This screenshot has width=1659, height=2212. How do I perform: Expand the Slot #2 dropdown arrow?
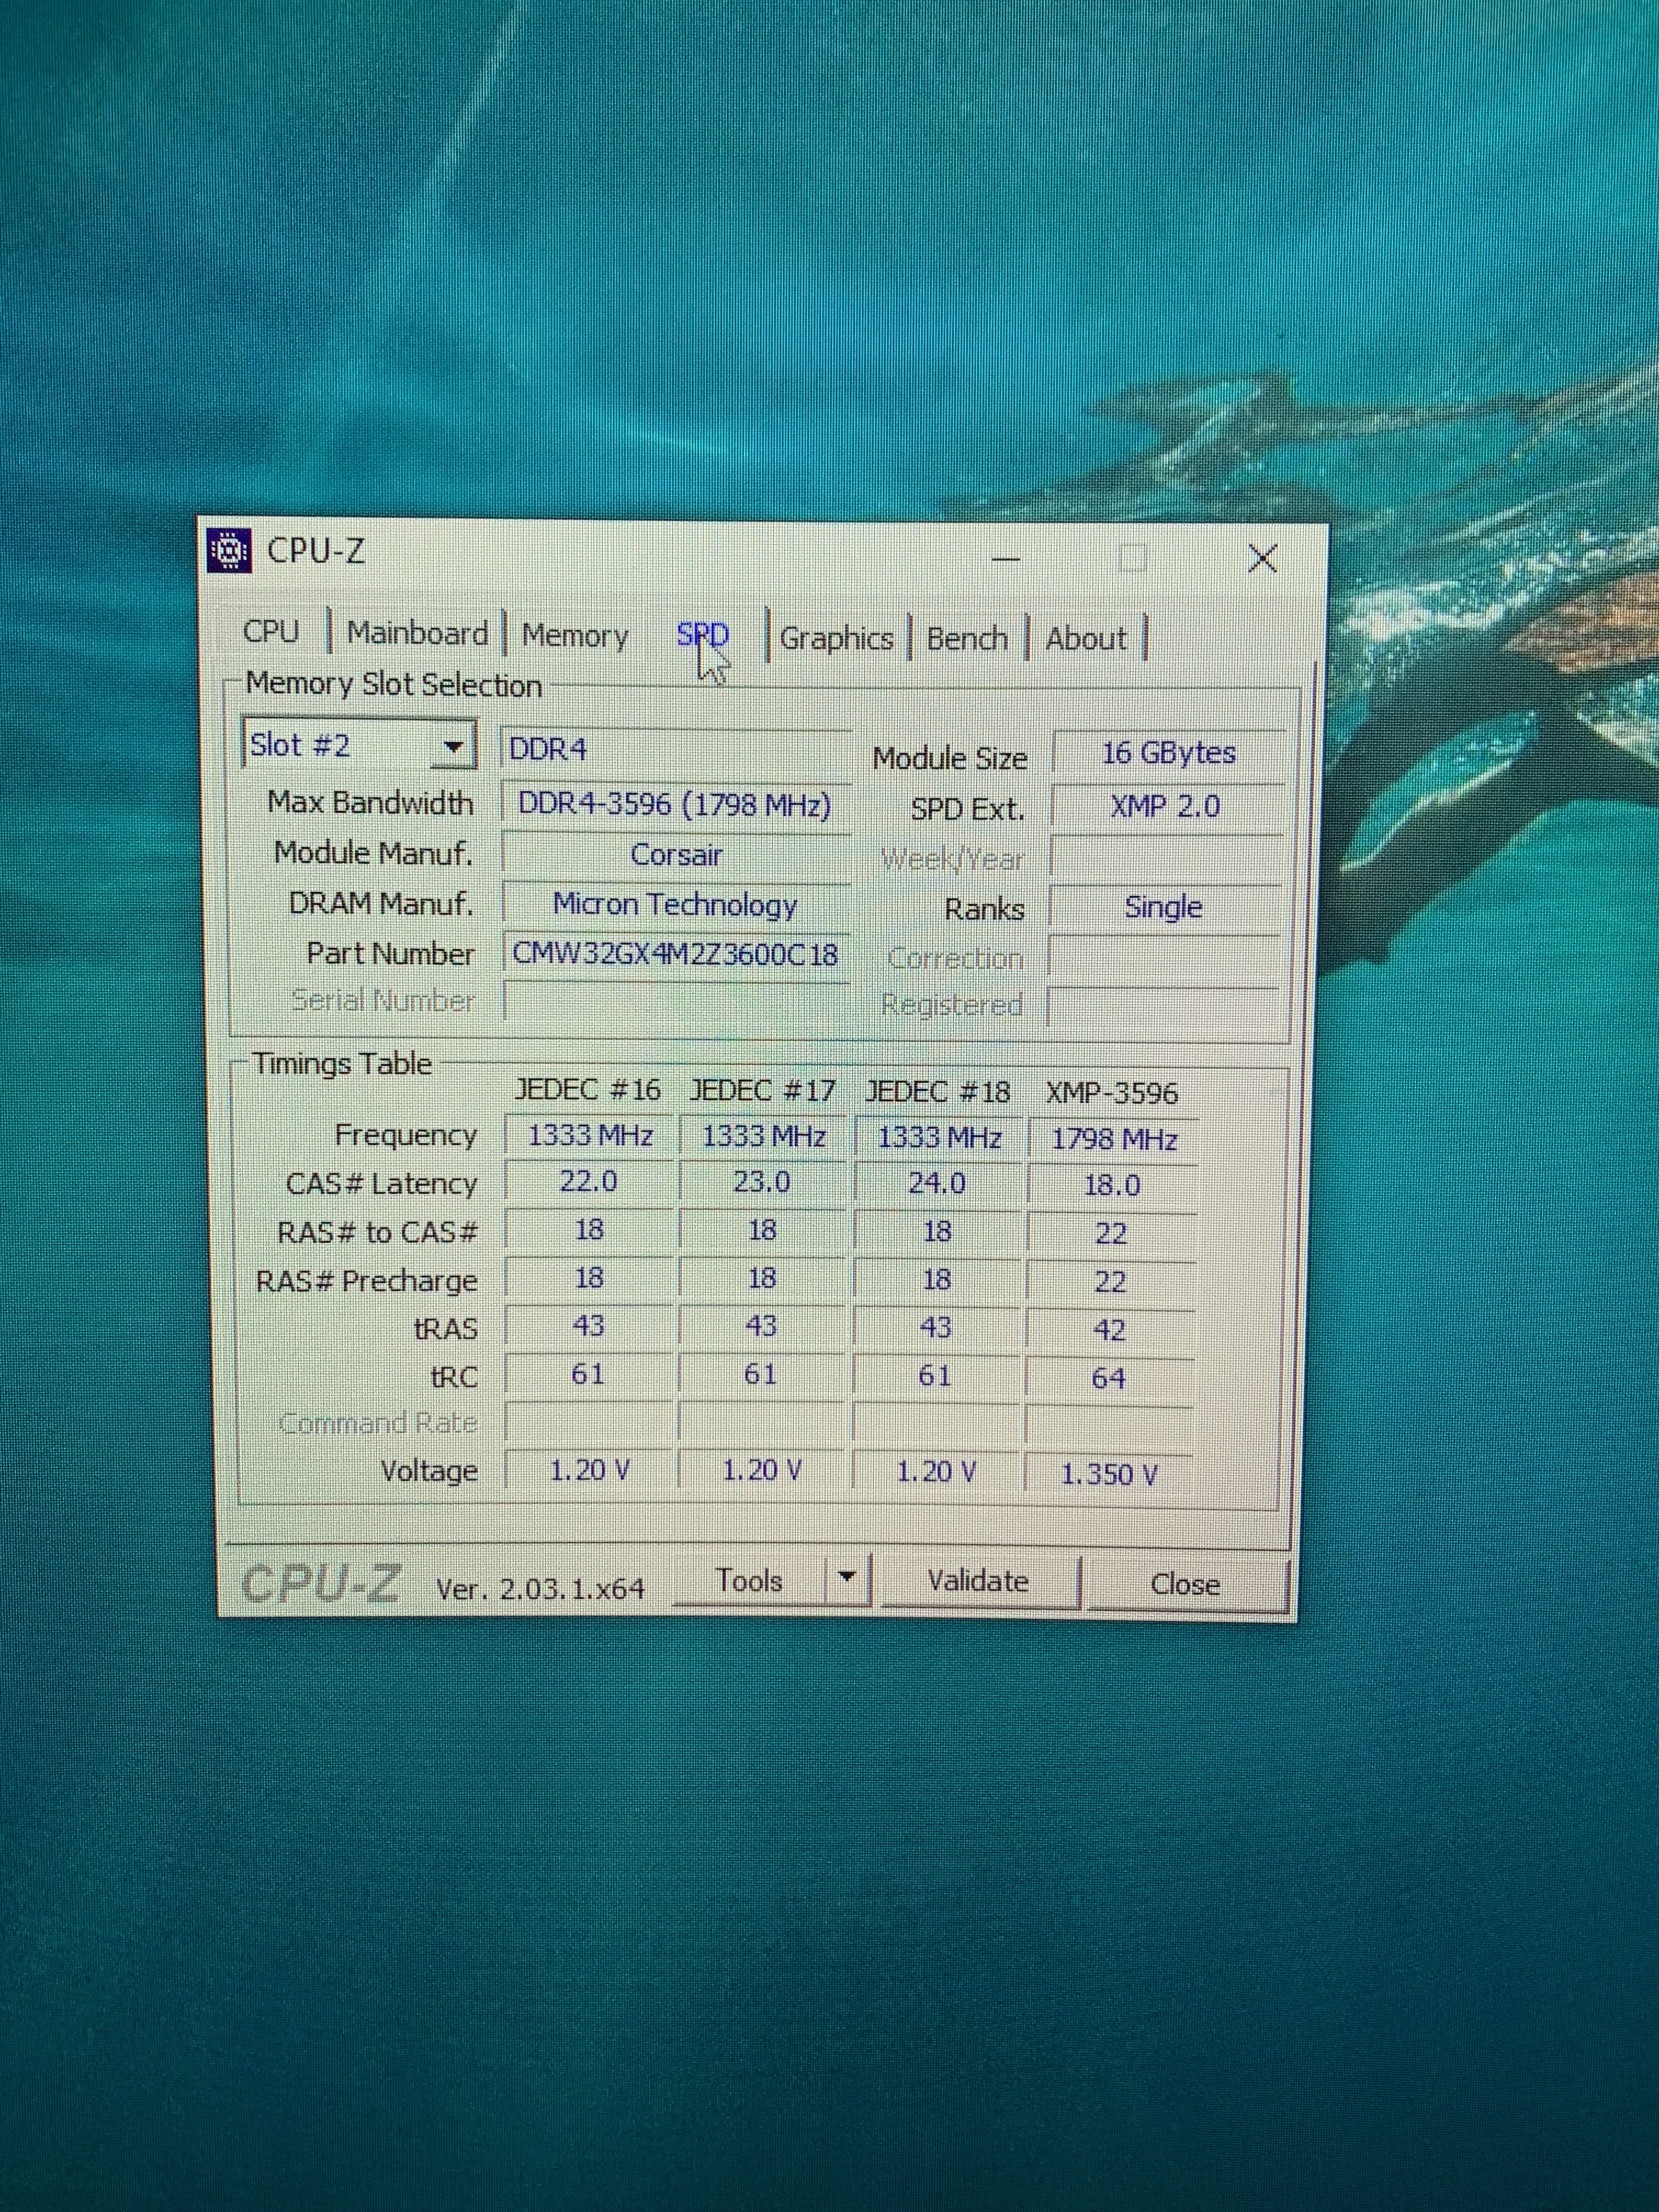(454, 746)
